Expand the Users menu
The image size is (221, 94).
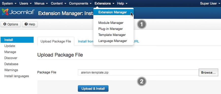point(25,3)
